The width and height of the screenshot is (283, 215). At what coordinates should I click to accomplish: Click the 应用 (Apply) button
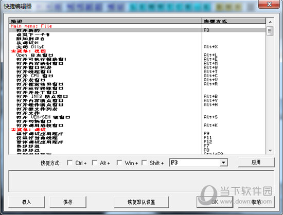point(256,163)
